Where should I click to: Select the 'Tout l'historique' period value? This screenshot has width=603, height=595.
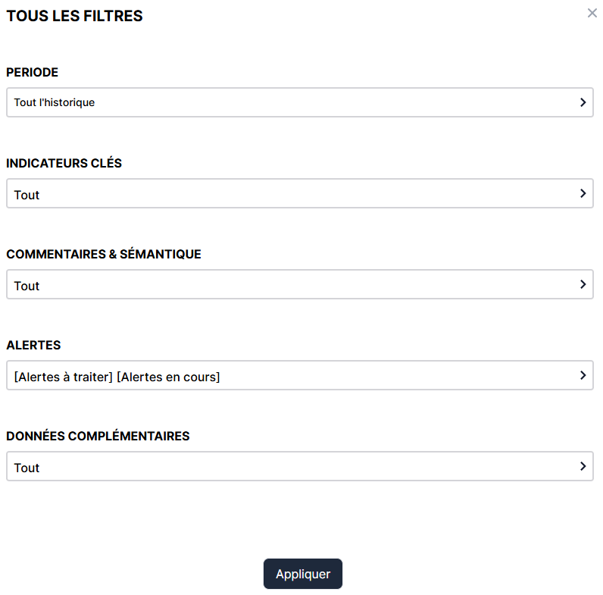(55, 102)
